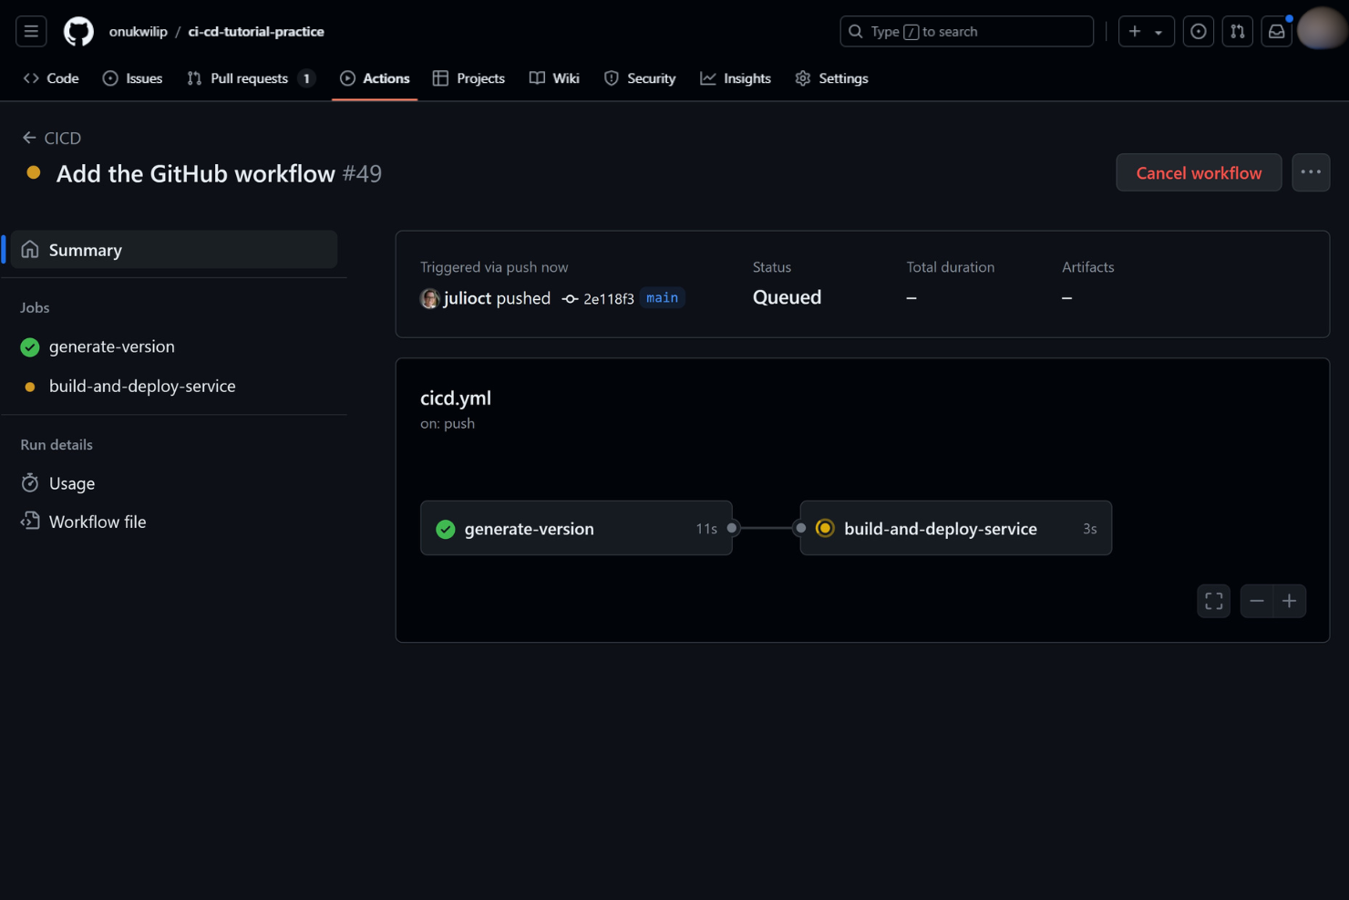
Task: Focus the search input field
Action: click(966, 30)
